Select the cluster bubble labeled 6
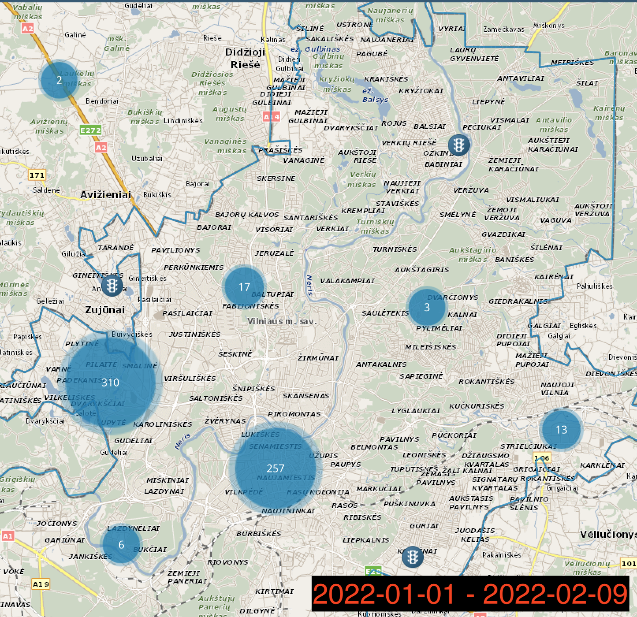 click(121, 545)
